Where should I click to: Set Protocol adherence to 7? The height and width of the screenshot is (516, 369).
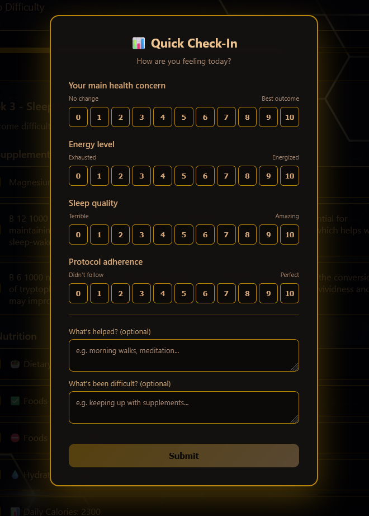(226, 293)
